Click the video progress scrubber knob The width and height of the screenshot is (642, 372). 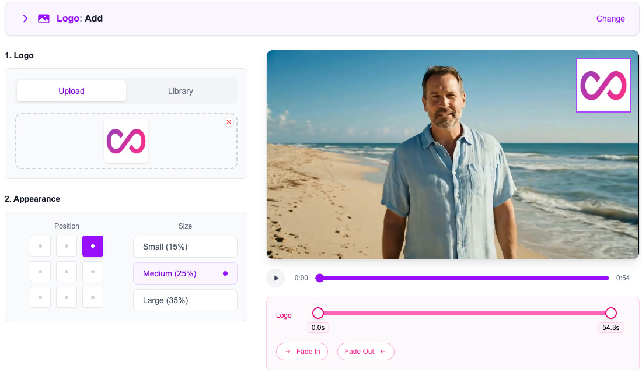tap(320, 278)
